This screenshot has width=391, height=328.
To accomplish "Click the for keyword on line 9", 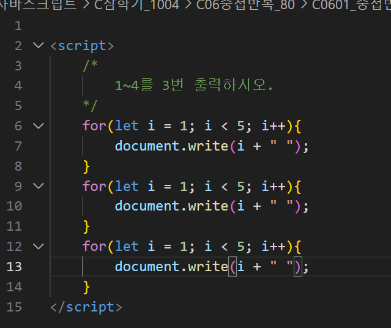I will 94,186.
